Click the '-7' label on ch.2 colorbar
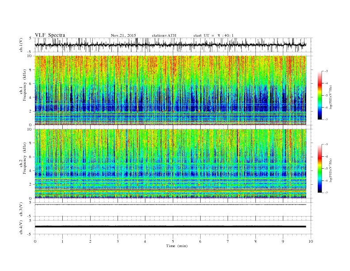 (326, 193)
